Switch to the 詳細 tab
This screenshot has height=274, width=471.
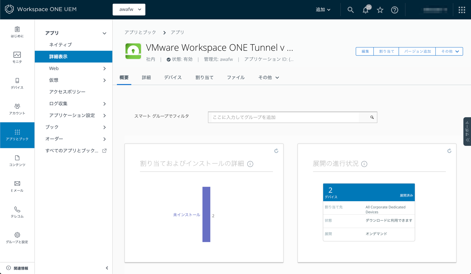pos(146,78)
